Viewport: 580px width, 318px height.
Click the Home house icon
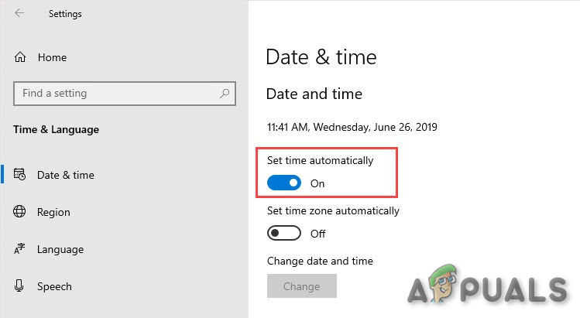click(x=20, y=57)
